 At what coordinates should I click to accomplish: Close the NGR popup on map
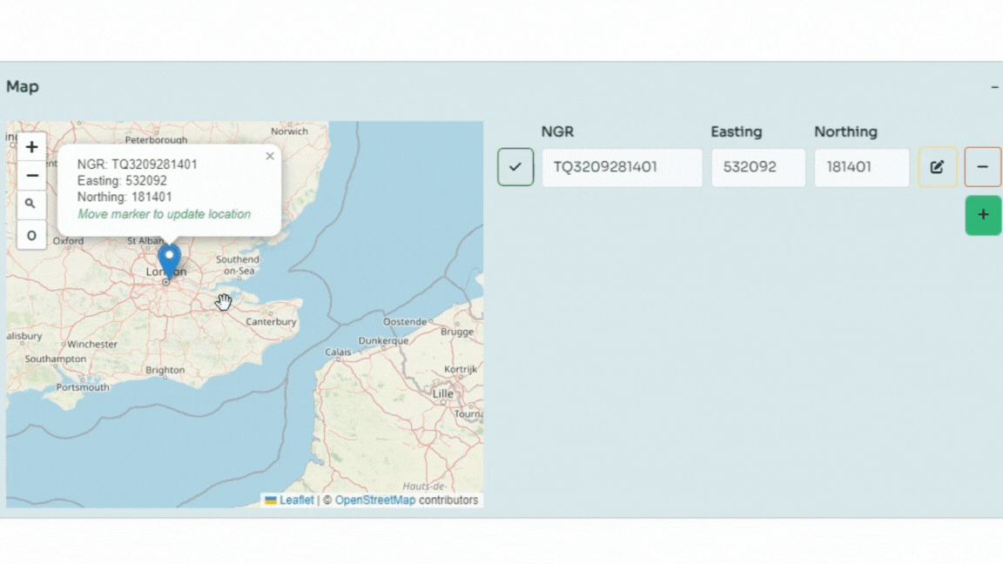[x=270, y=157]
